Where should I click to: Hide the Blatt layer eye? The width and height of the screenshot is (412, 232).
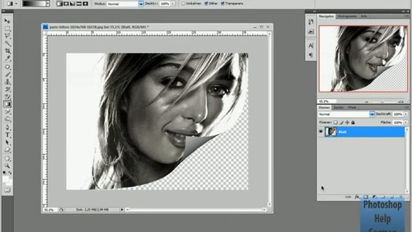coord(321,131)
